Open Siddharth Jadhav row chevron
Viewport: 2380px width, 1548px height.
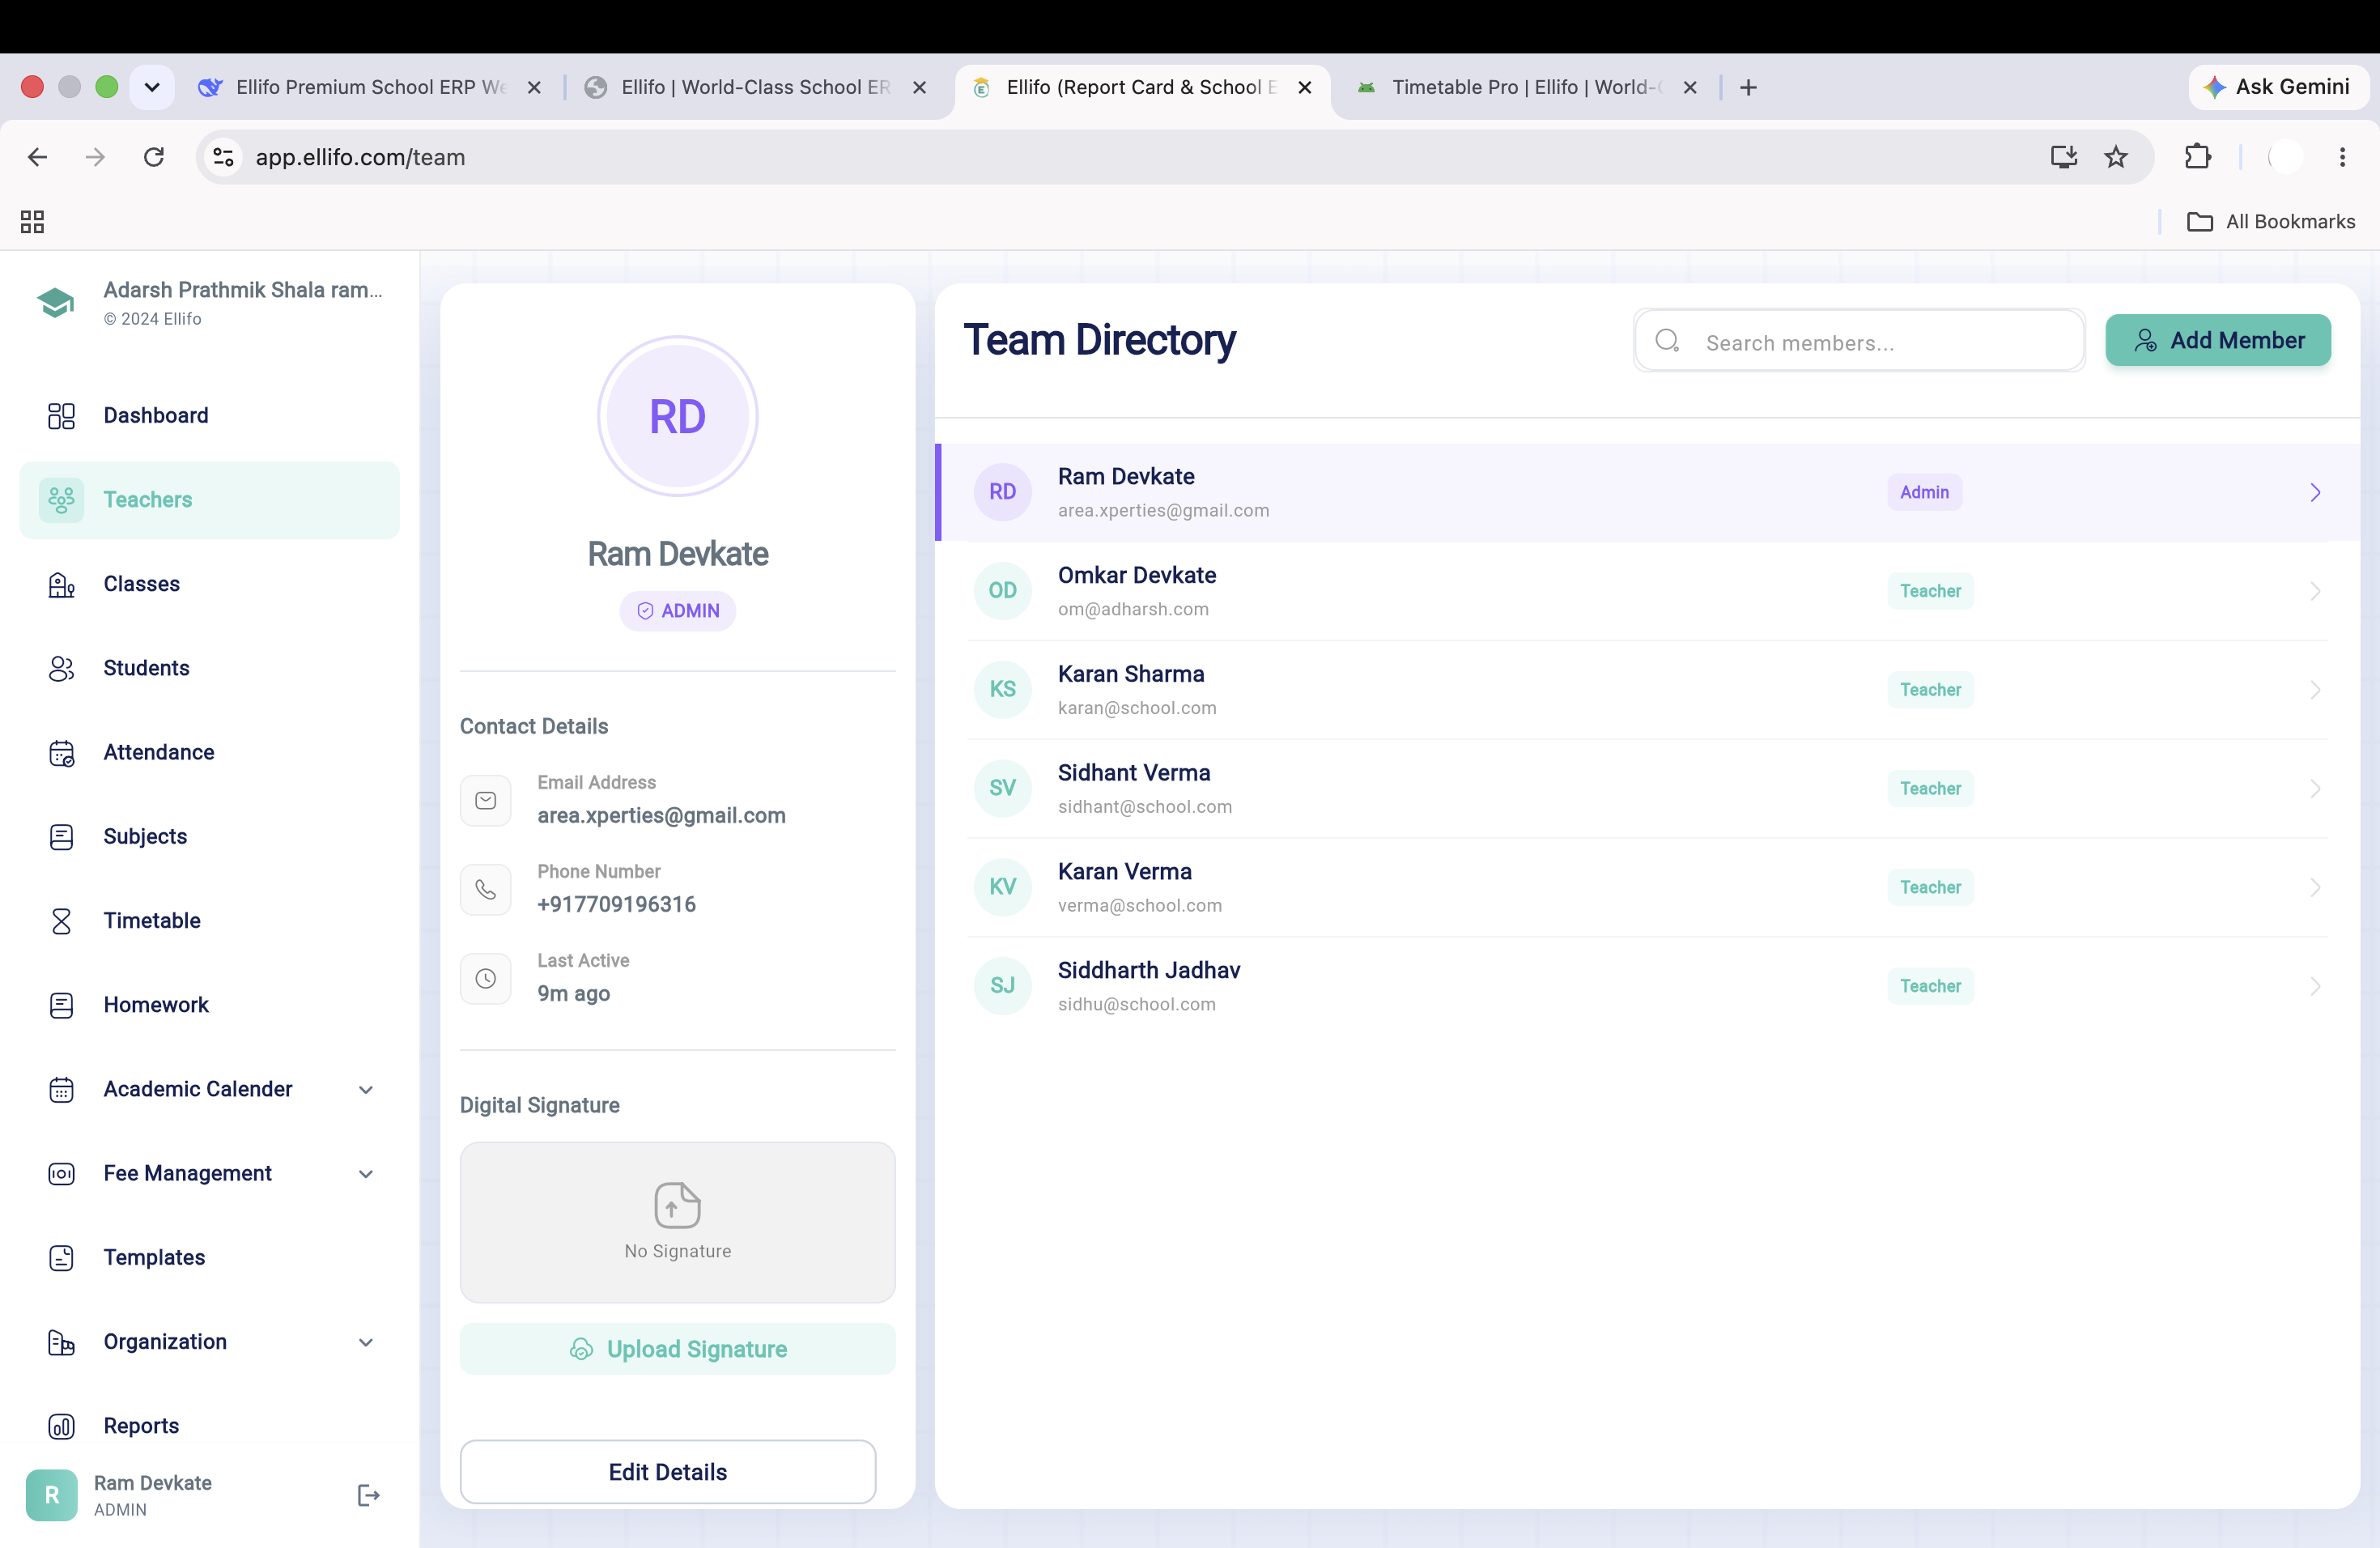coord(2314,986)
